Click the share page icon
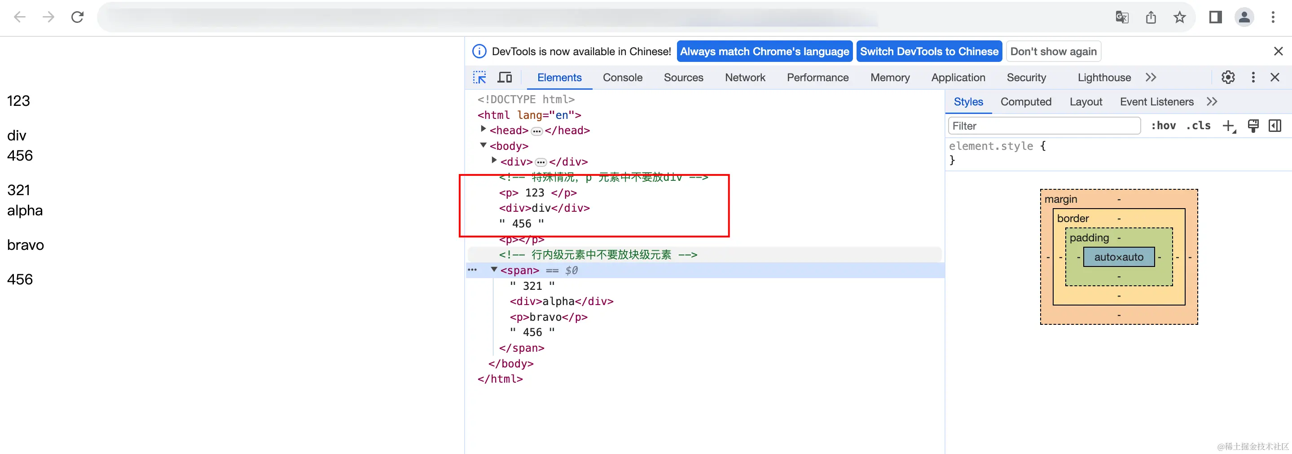This screenshot has width=1292, height=454. [1151, 17]
